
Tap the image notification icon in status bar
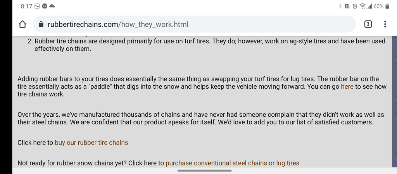point(37,6)
